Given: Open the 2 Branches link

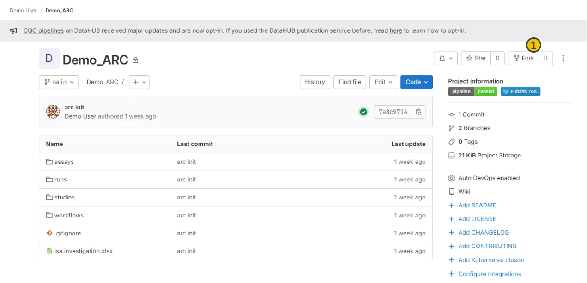Looking at the screenshot, I should [x=474, y=128].
